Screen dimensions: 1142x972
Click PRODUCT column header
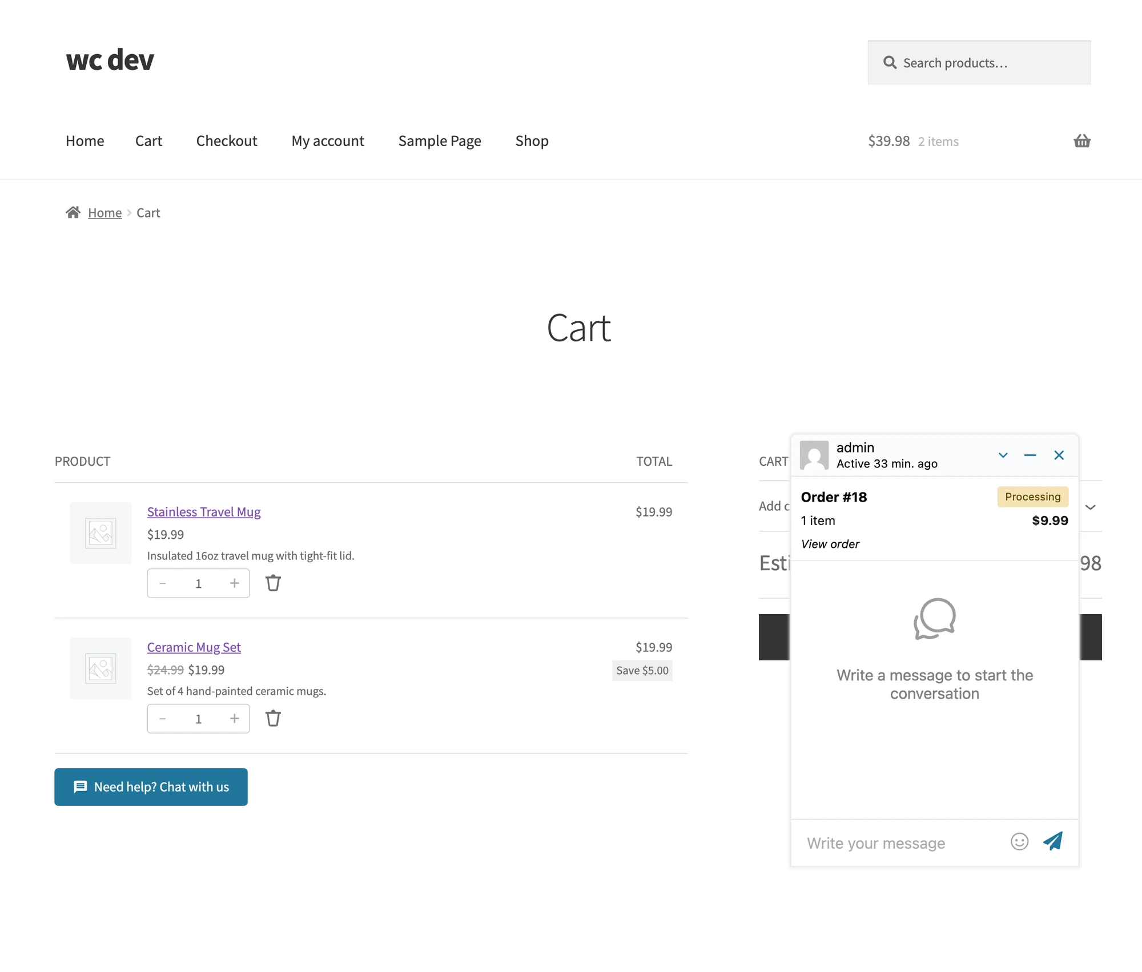click(x=82, y=461)
